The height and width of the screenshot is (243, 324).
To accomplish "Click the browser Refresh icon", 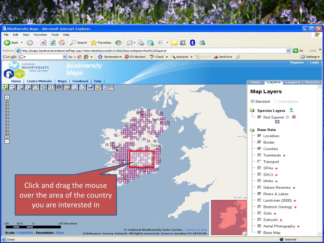I will [x=53, y=43].
